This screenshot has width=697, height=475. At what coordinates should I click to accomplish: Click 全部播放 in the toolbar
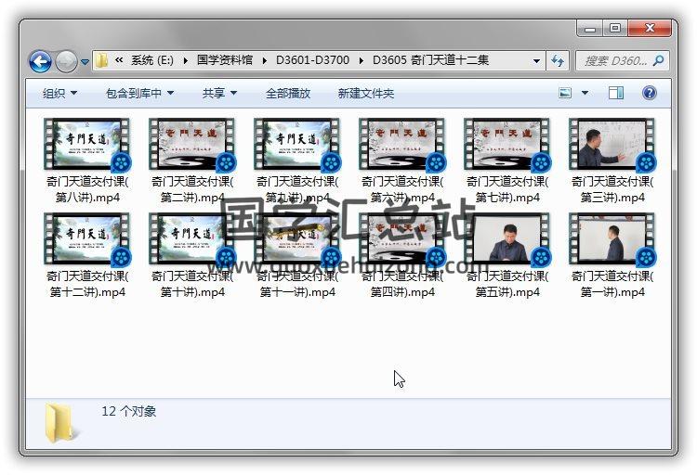pos(287,93)
